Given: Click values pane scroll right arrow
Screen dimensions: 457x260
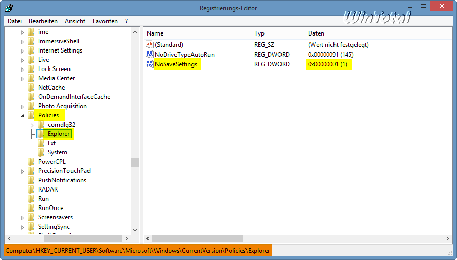Looking at the screenshot, I should (x=448, y=238).
